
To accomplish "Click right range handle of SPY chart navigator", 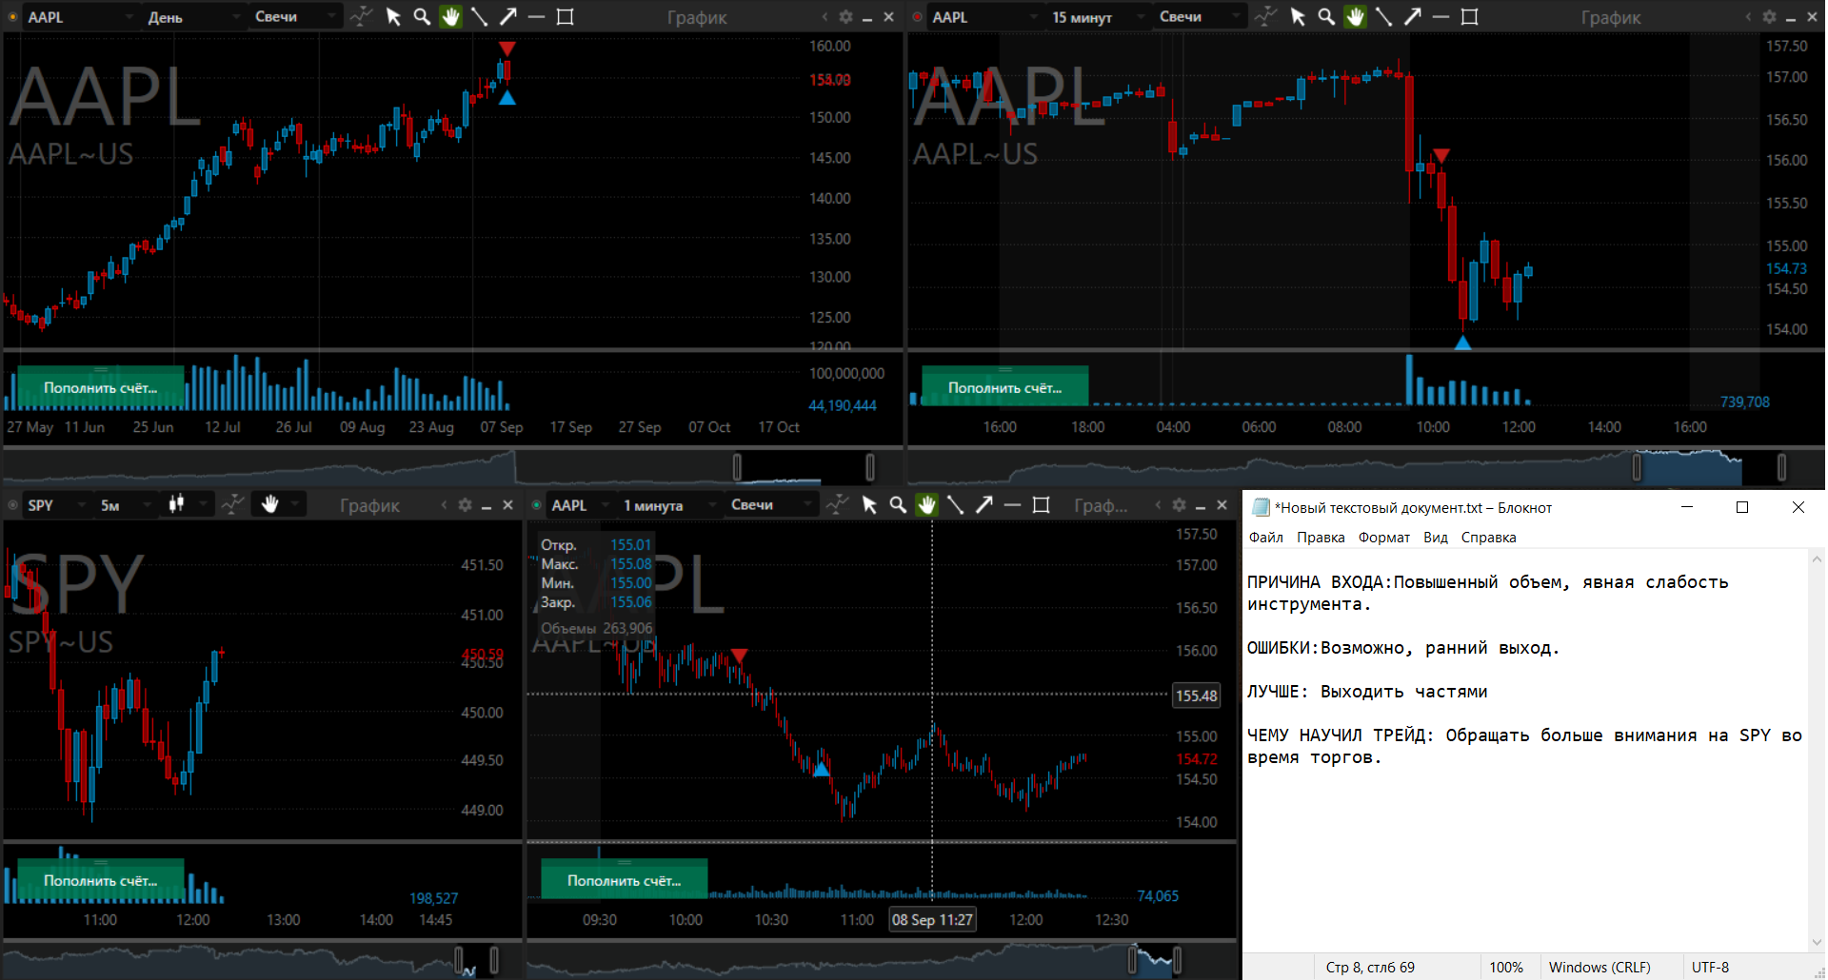I will (x=494, y=960).
